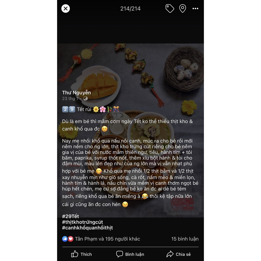Image resolution: width=261 pixels, height=261 pixels.
Task: Open hashtag #canhkhổquanhồithịt
Action: [x=88, y=228]
